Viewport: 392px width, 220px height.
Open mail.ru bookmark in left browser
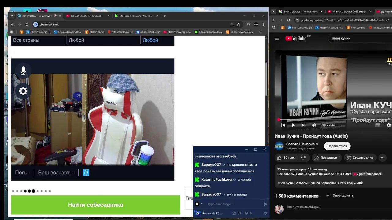(x=38, y=32)
